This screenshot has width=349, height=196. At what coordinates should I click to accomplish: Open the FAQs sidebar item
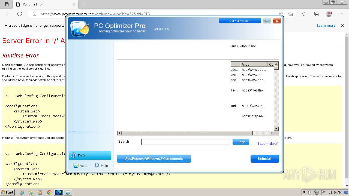(x=90, y=155)
